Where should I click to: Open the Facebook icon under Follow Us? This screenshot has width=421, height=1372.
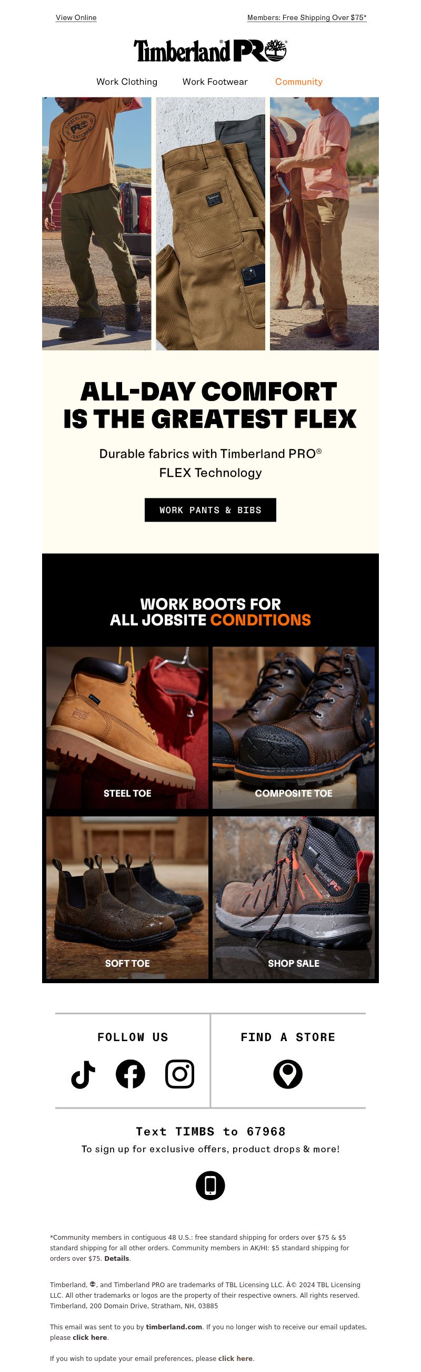point(131,1074)
